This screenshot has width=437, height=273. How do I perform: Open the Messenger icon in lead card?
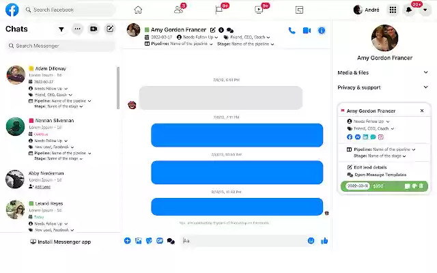click(x=358, y=136)
